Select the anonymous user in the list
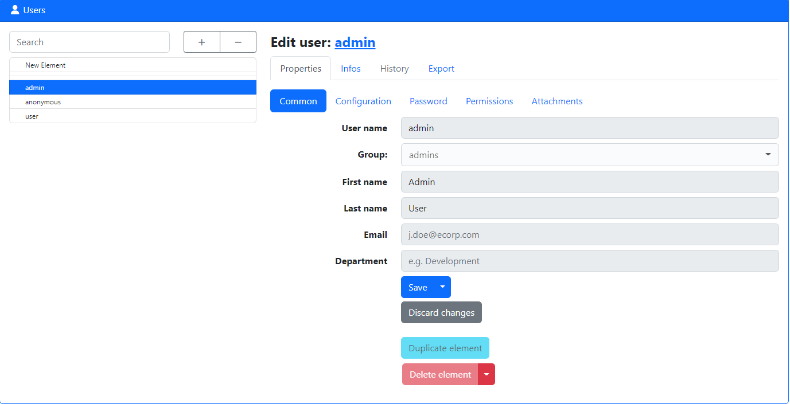790x404 pixels. click(x=43, y=102)
